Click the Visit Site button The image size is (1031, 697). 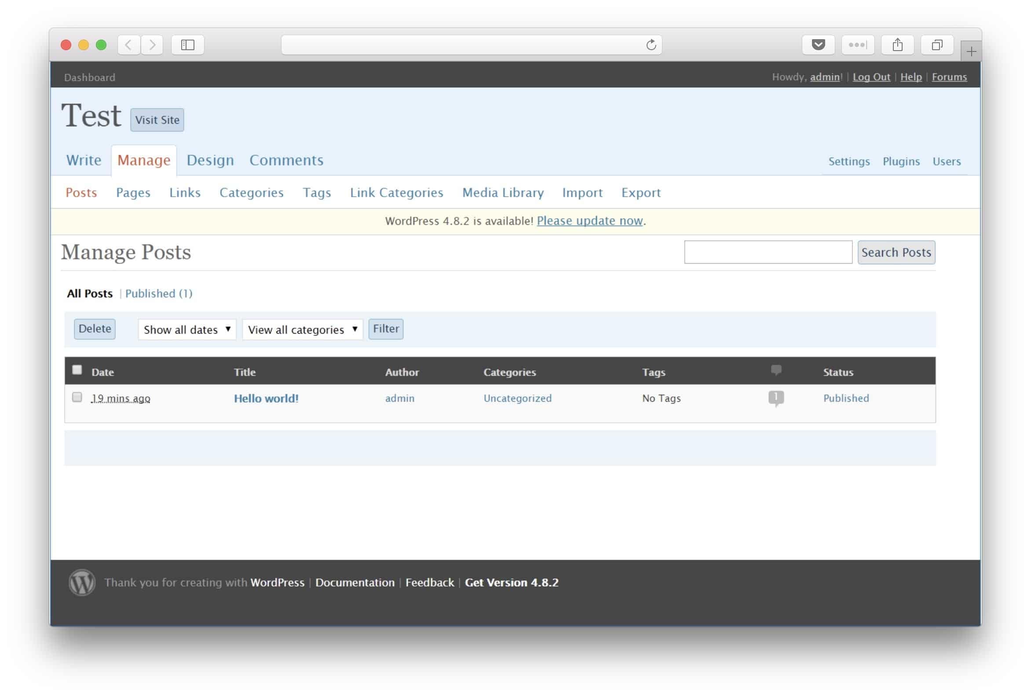(x=157, y=120)
